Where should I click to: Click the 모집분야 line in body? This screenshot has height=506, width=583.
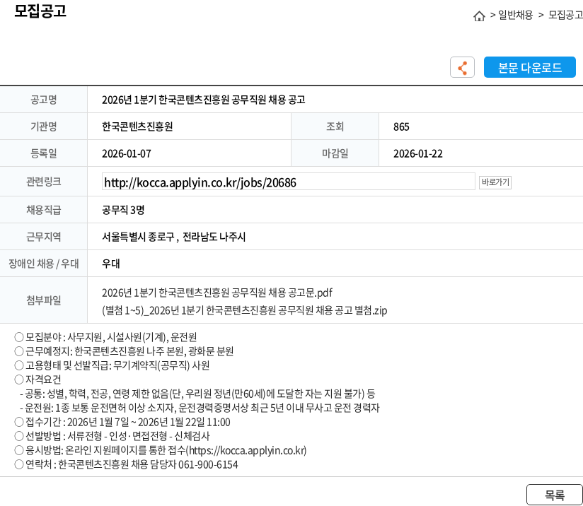[x=105, y=337]
